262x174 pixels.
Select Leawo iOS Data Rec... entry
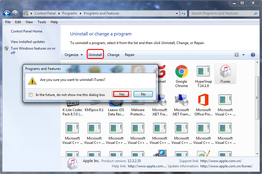(116, 112)
